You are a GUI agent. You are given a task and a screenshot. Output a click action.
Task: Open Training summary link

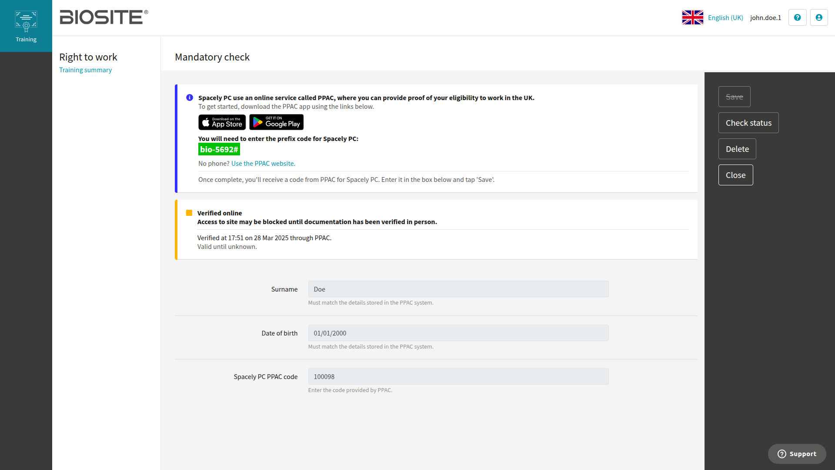coord(85,70)
